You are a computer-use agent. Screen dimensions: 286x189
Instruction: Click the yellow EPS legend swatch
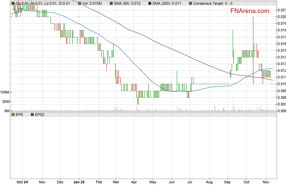pos(13,115)
